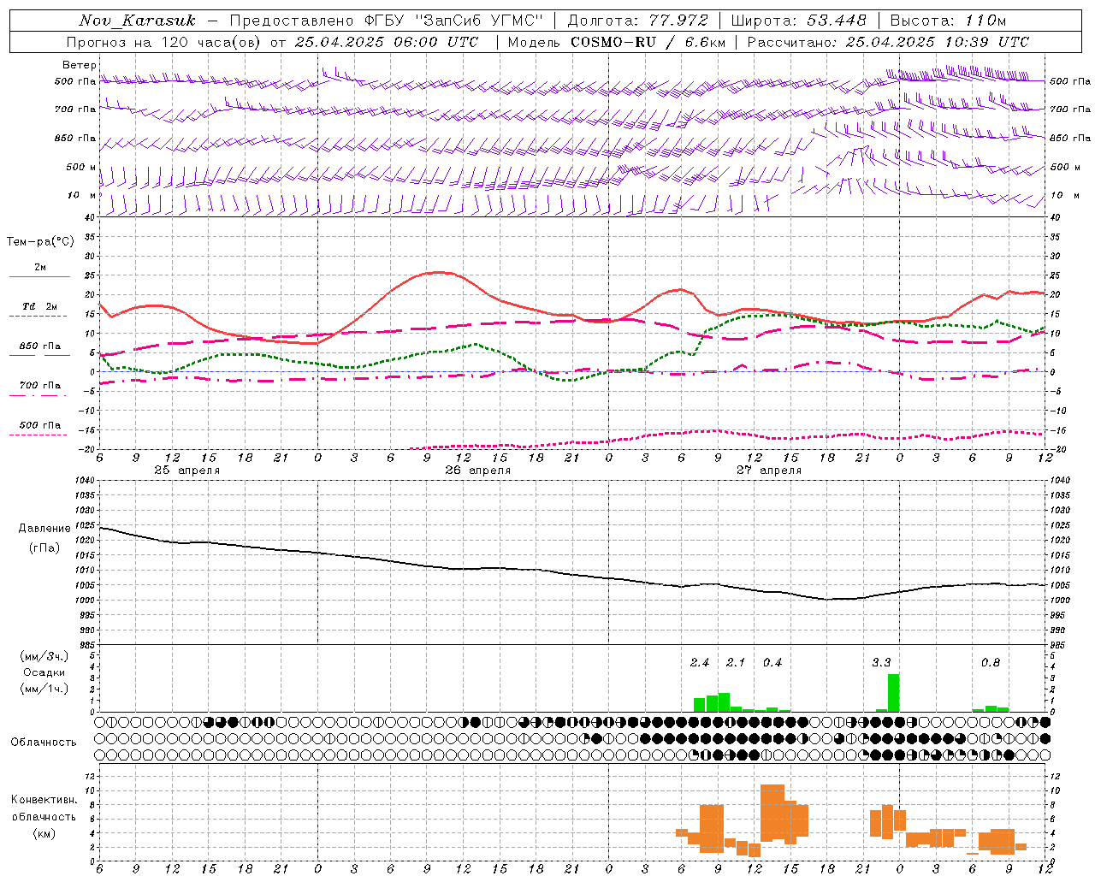Click the precipitation total "3.3"
Screen dimensions: 1095x876
881,662
